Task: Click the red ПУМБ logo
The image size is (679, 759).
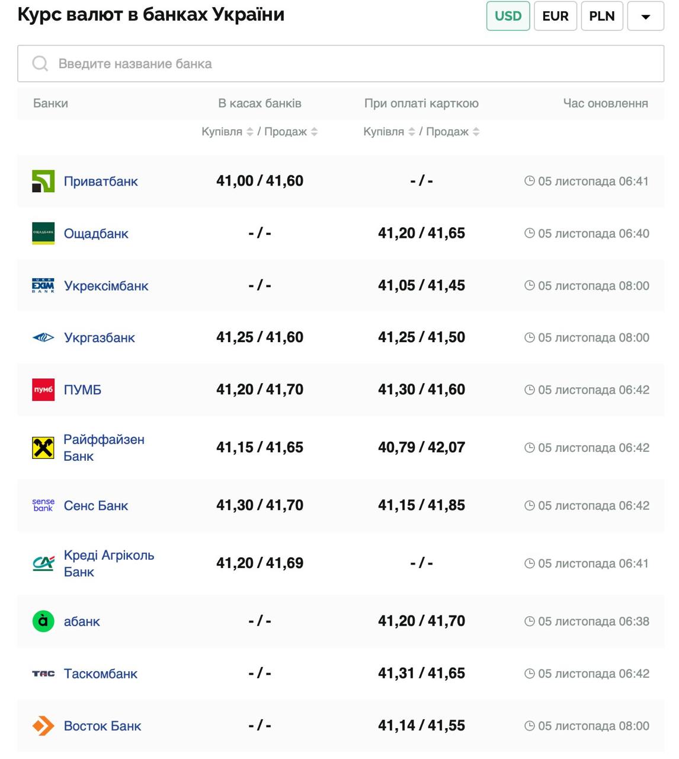Action: coord(43,390)
